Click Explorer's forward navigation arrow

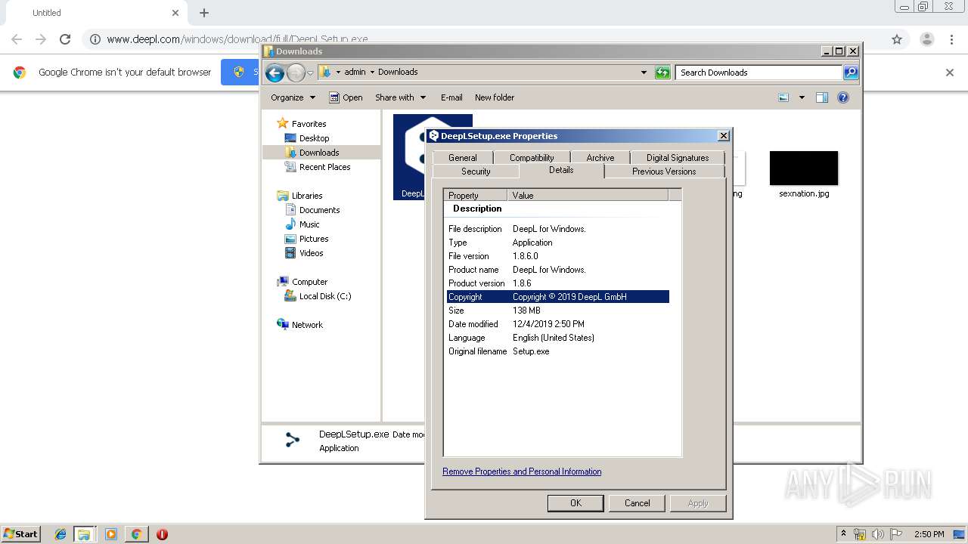pyautogui.click(x=296, y=73)
